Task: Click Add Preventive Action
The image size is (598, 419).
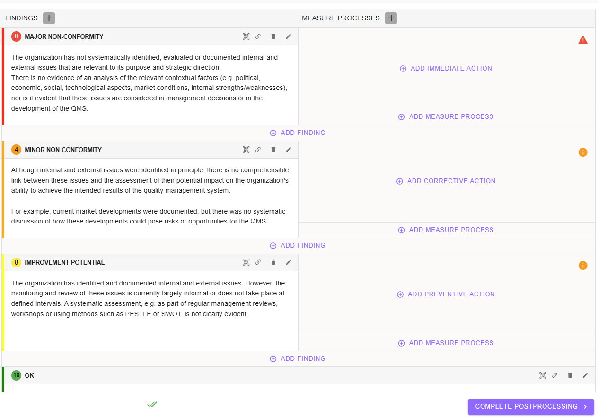Action: click(x=446, y=294)
